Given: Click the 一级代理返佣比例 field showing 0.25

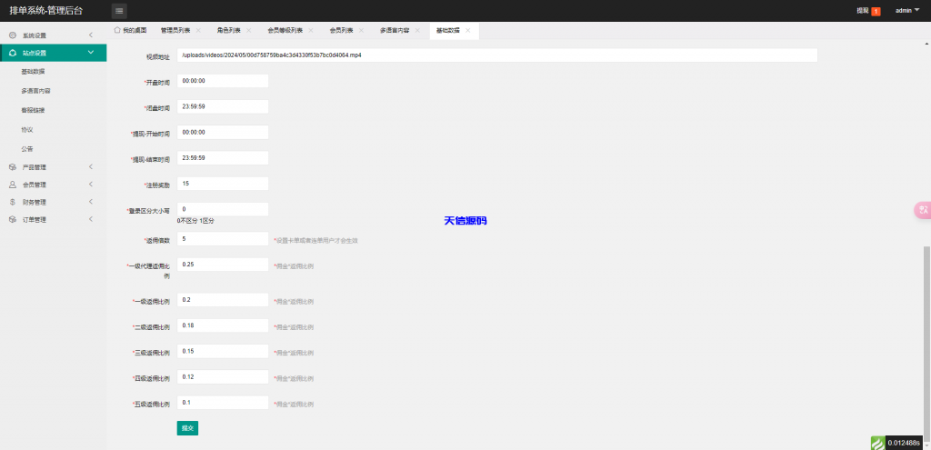Looking at the screenshot, I should click(223, 265).
